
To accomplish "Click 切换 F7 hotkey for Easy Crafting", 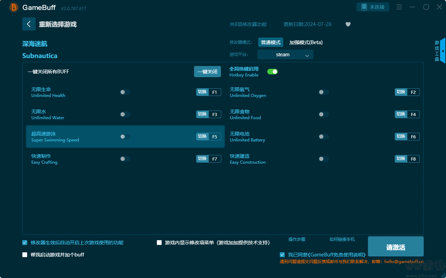I will pyautogui.click(x=209, y=159).
